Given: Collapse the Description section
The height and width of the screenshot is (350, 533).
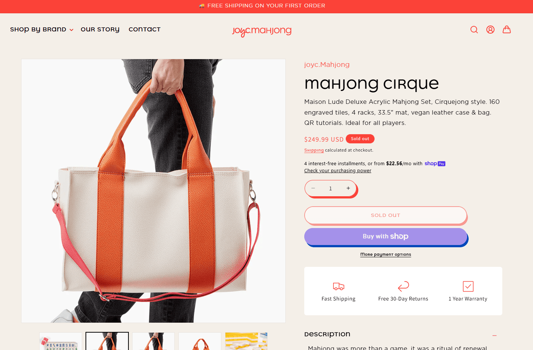Looking at the screenshot, I should pyautogui.click(x=495, y=336).
